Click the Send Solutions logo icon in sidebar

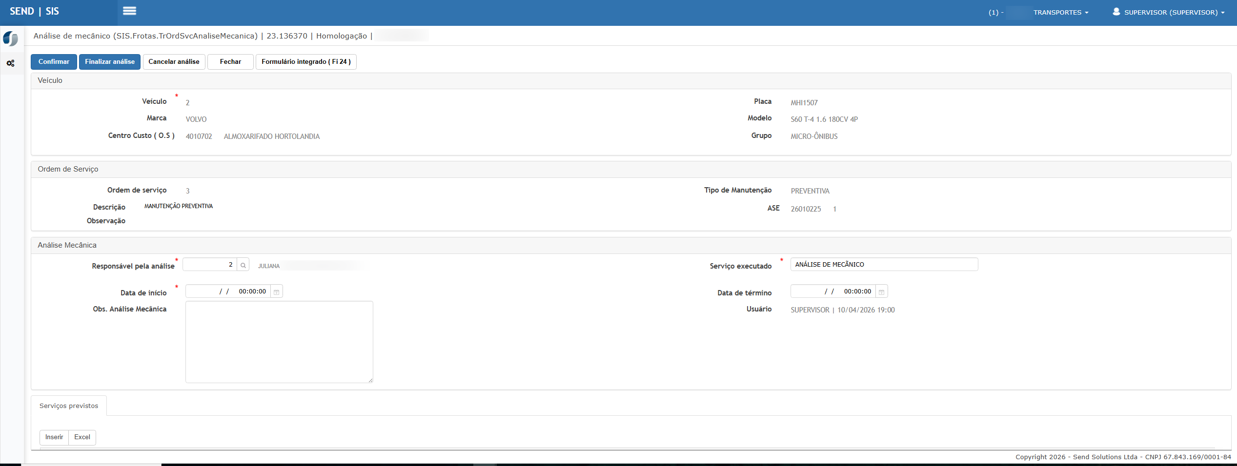[10, 39]
